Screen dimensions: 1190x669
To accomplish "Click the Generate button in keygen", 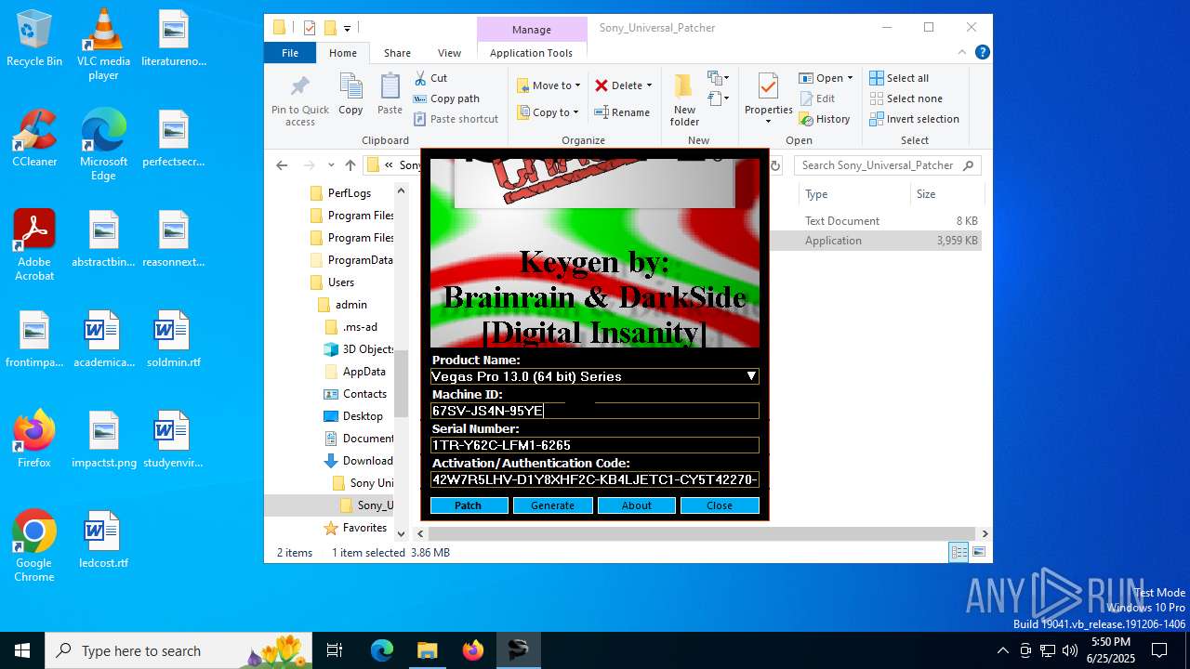I will 552,505.
